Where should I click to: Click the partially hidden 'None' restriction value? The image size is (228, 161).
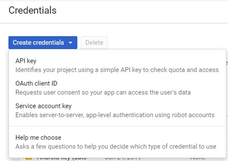tap(198, 158)
